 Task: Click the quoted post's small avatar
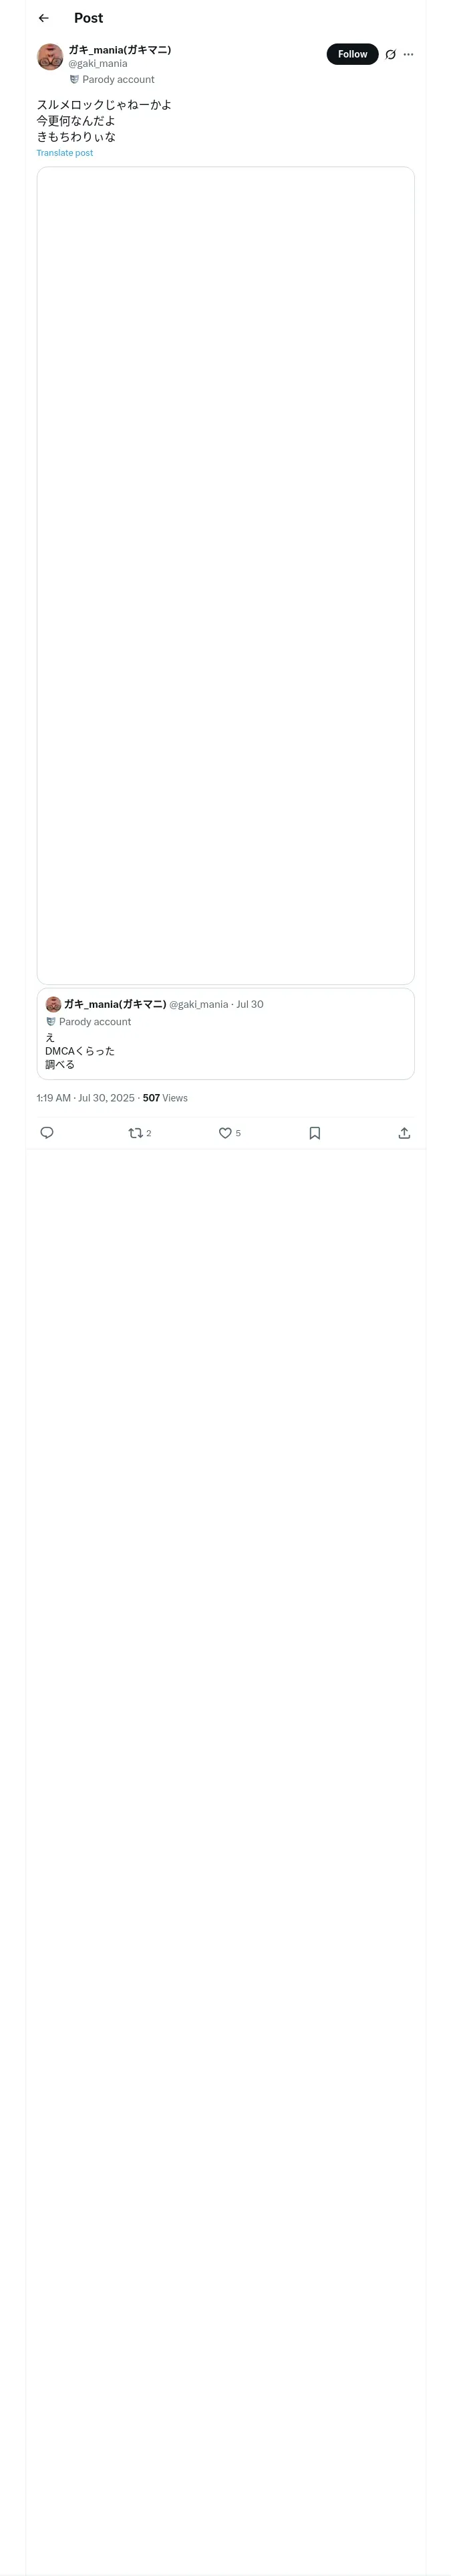pos(53,1004)
